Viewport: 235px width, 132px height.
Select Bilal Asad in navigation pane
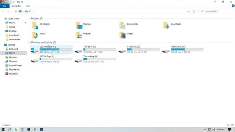pos(13,49)
